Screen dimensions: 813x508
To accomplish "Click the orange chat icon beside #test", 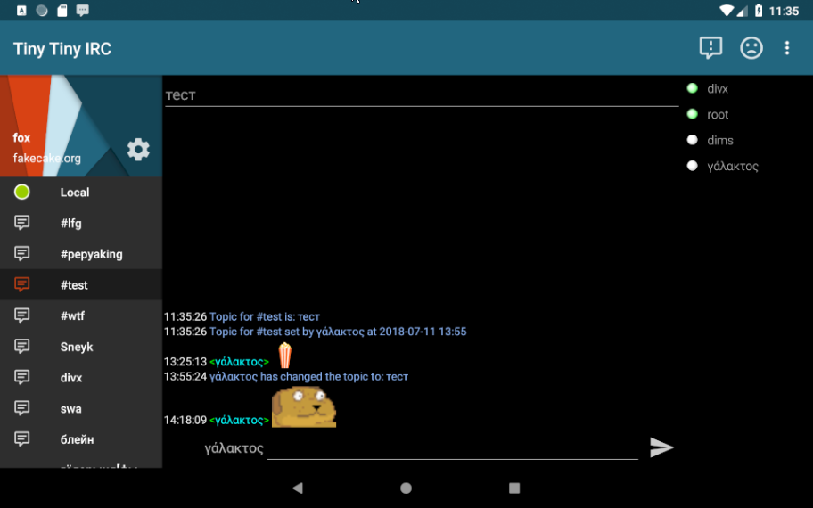I will [21, 284].
